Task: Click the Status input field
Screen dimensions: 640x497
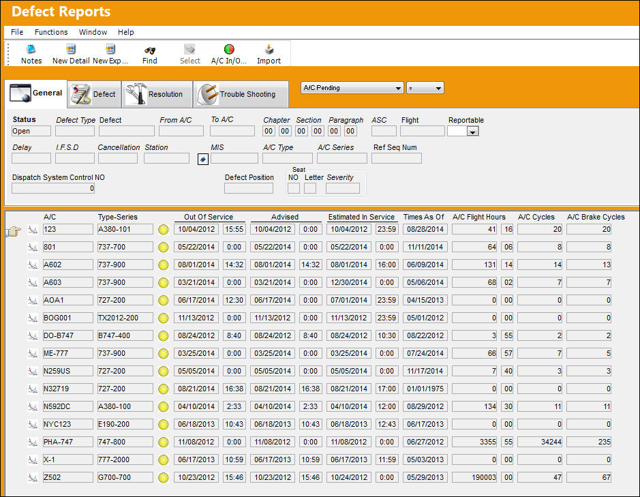Action: (x=31, y=131)
